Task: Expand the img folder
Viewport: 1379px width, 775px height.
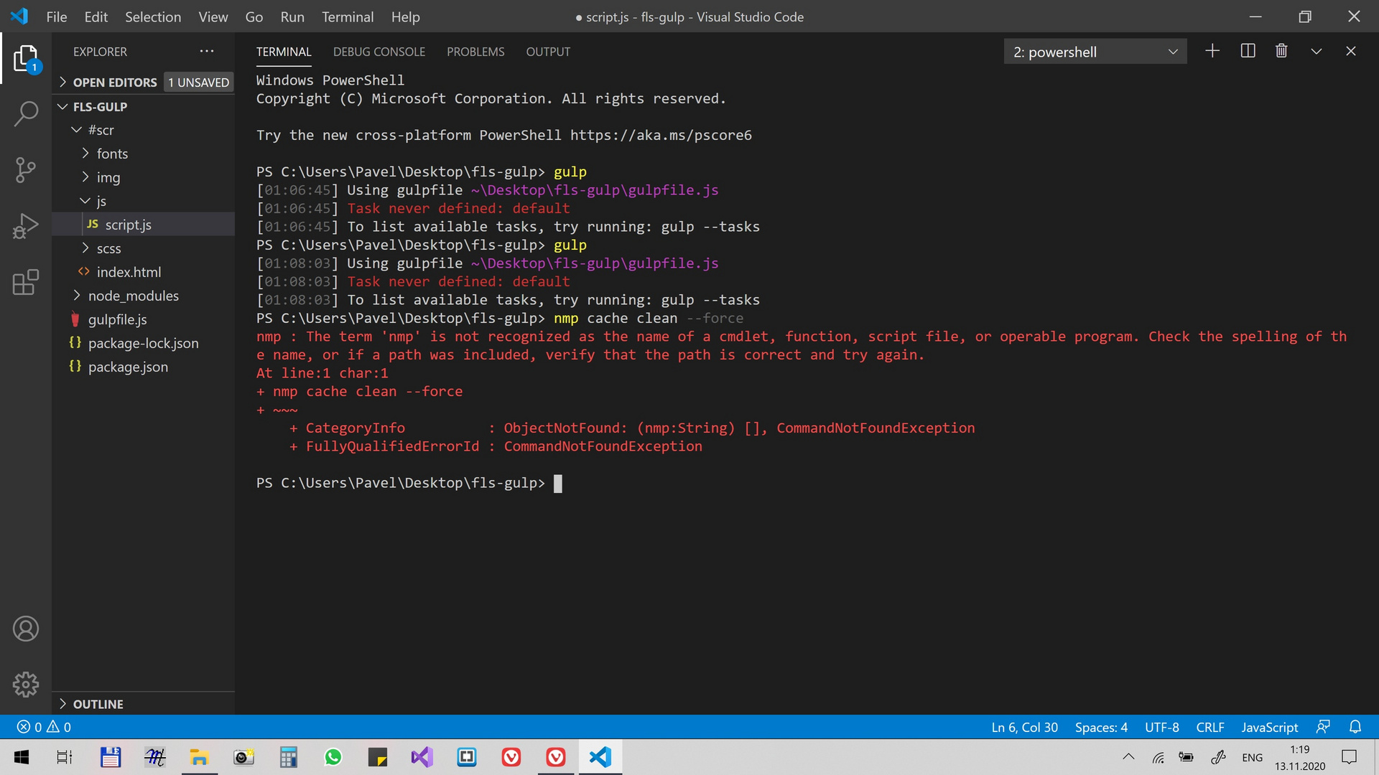Action: (144, 177)
